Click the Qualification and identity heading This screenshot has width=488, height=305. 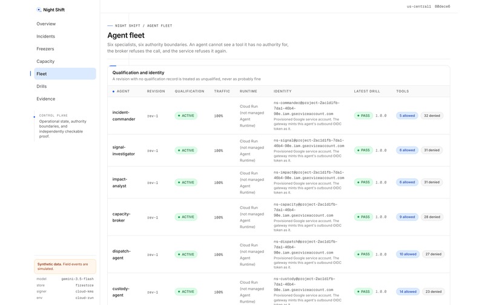click(x=138, y=73)
